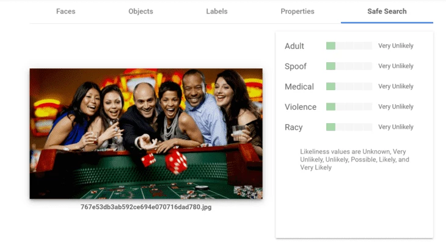Click the casino dice photo
This screenshot has width=446, height=245.
pos(146,133)
